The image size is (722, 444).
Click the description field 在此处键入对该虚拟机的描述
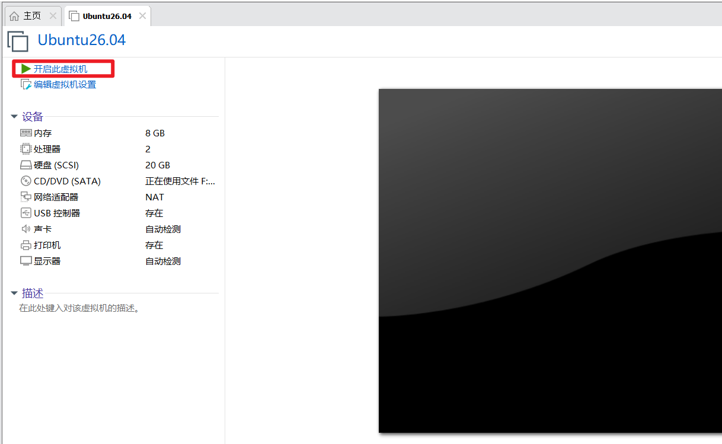pos(79,308)
